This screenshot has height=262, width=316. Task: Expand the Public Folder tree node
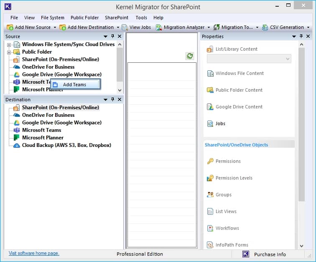click(9, 52)
